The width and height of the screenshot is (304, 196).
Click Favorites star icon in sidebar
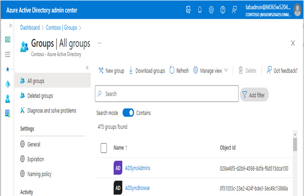pyautogui.click(x=7, y=69)
